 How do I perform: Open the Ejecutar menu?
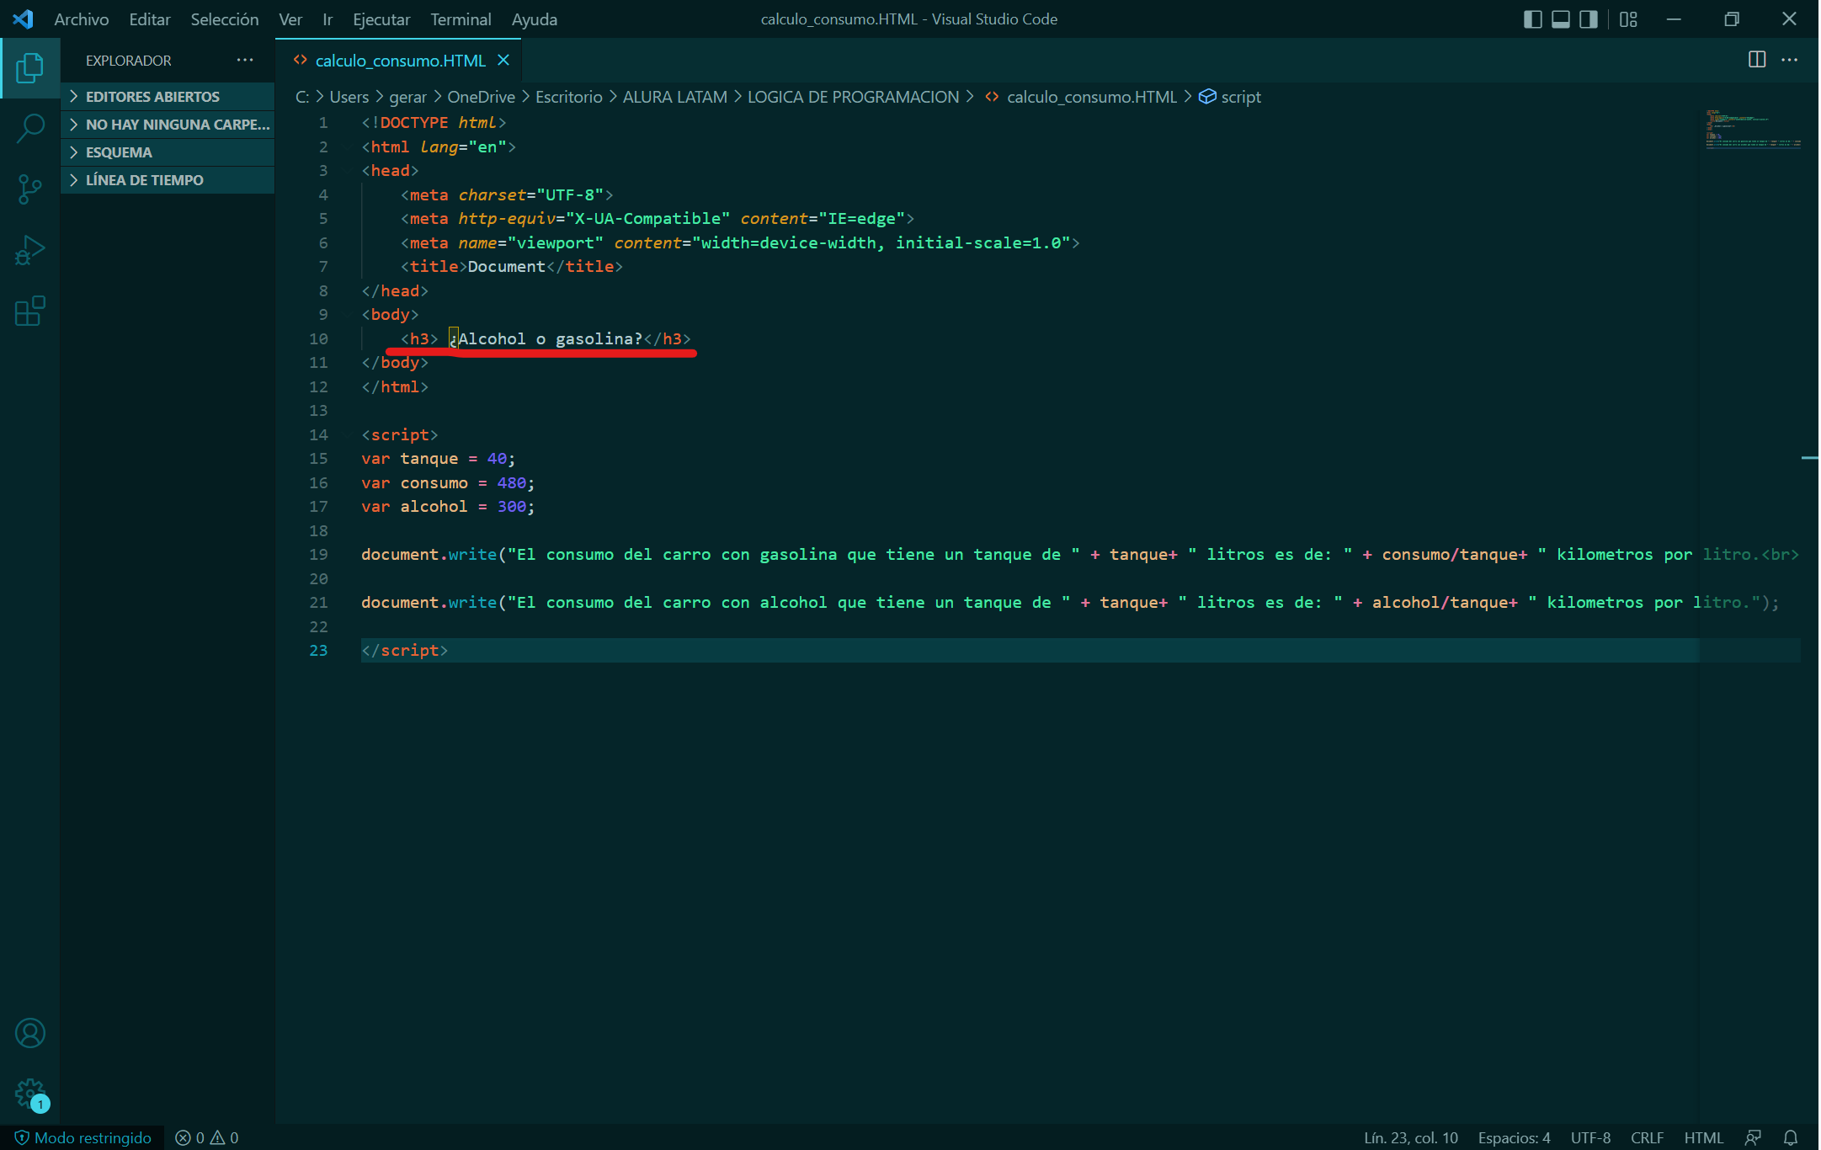(x=381, y=19)
